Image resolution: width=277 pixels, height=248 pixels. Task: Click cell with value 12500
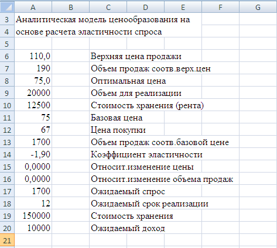[33, 105]
